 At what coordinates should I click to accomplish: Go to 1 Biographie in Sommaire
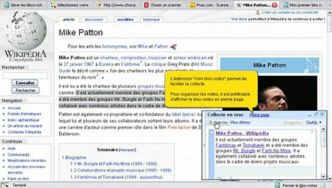coord(74,158)
